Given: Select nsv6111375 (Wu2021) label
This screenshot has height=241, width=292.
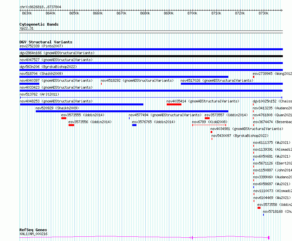Looking at the screenshot, I should [272, 142].
